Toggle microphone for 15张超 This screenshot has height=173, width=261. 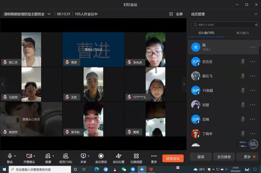click(x=243, y=91)
